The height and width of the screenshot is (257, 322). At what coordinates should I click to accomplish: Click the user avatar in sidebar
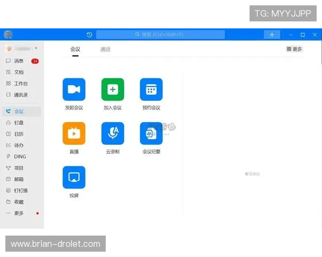pyautogui.click(x=9, y=48)
